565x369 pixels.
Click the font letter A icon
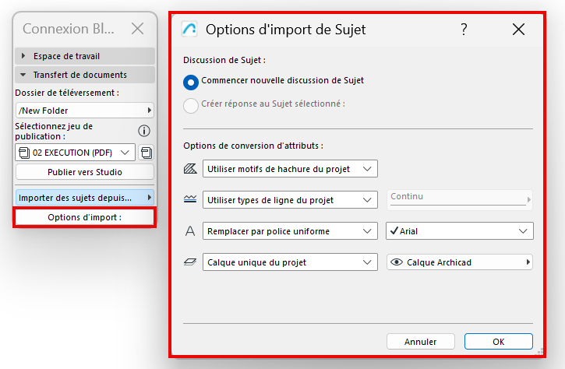coord(190,231)
